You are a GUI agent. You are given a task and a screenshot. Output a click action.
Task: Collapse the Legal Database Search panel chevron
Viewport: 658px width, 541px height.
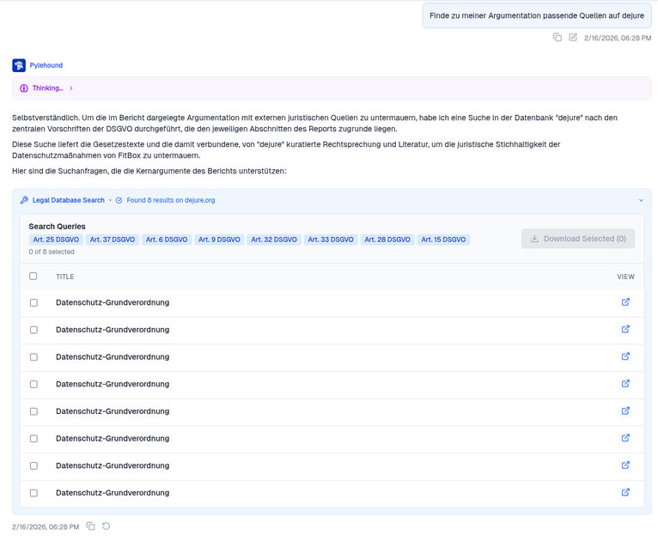tap(641, 200)
